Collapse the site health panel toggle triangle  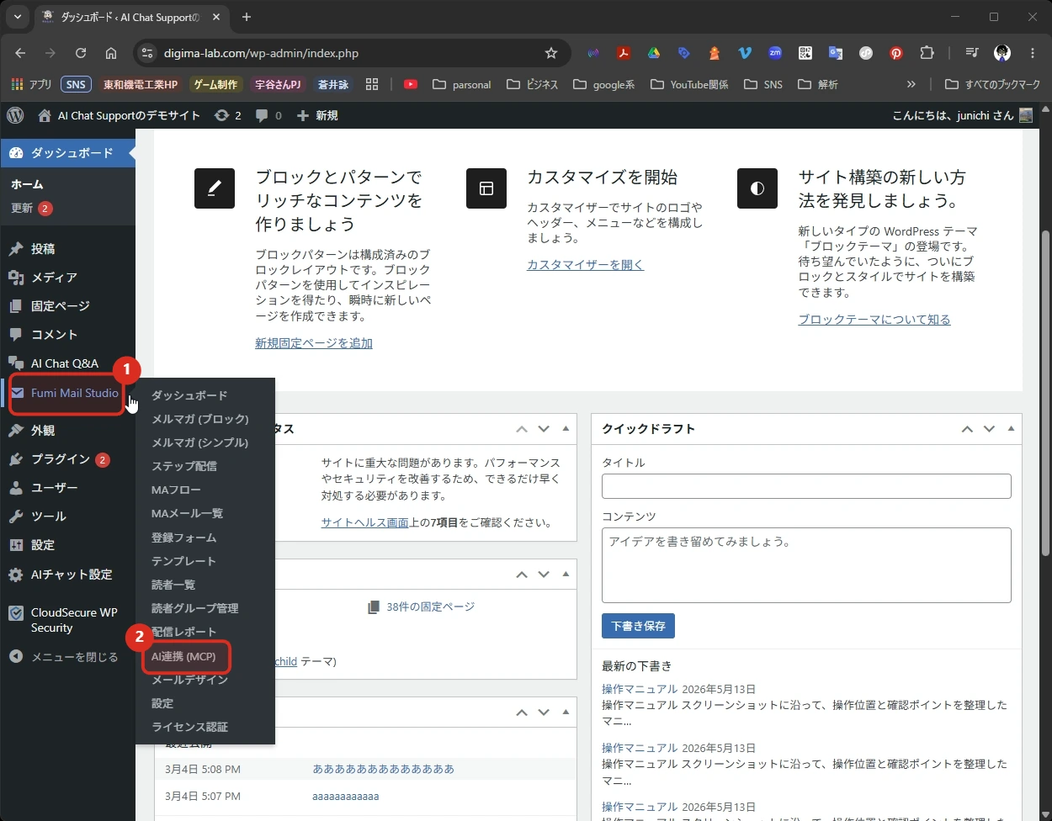click(x=566, y=429)
